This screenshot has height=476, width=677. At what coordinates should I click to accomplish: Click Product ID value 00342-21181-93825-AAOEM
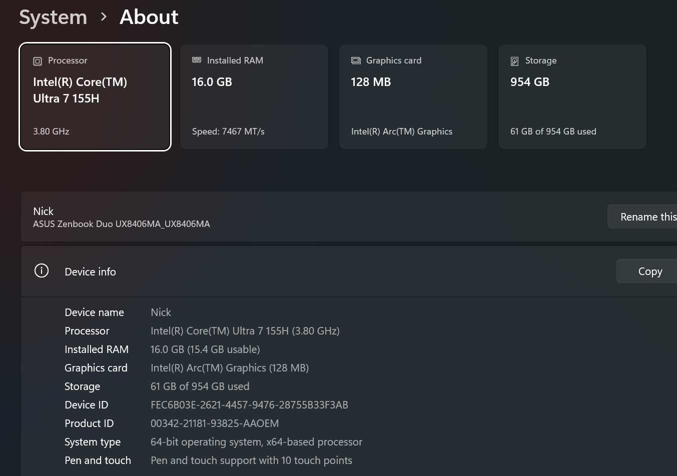pos(215,423)
